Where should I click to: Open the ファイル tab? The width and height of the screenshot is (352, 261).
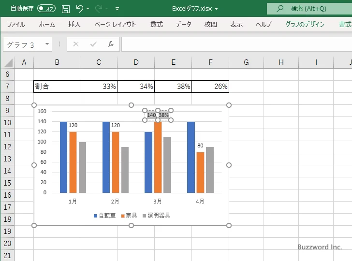coord(16,24)
